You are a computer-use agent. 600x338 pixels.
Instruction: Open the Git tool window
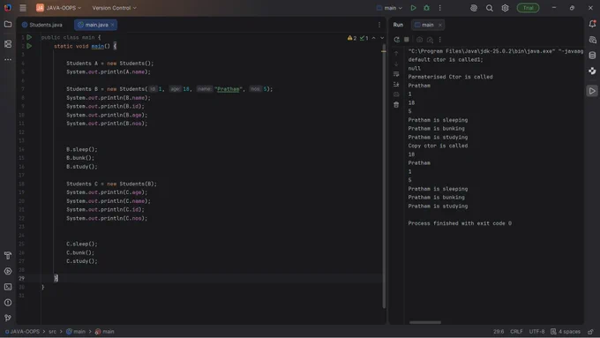[8, 318]
